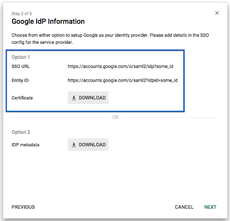The height and width of the screenshot is (221, 230).
Task: Download the IDP metadata file
Action: [x=88, y=144]
